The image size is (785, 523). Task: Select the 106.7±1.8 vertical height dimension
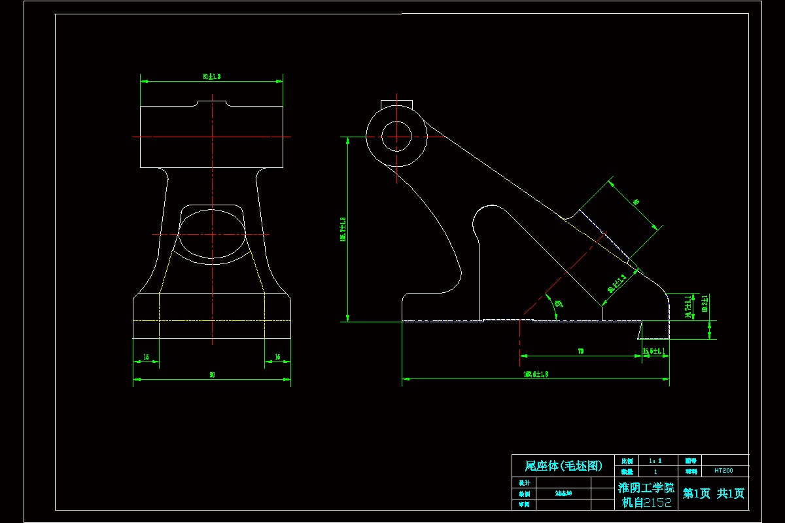(342, 229)
